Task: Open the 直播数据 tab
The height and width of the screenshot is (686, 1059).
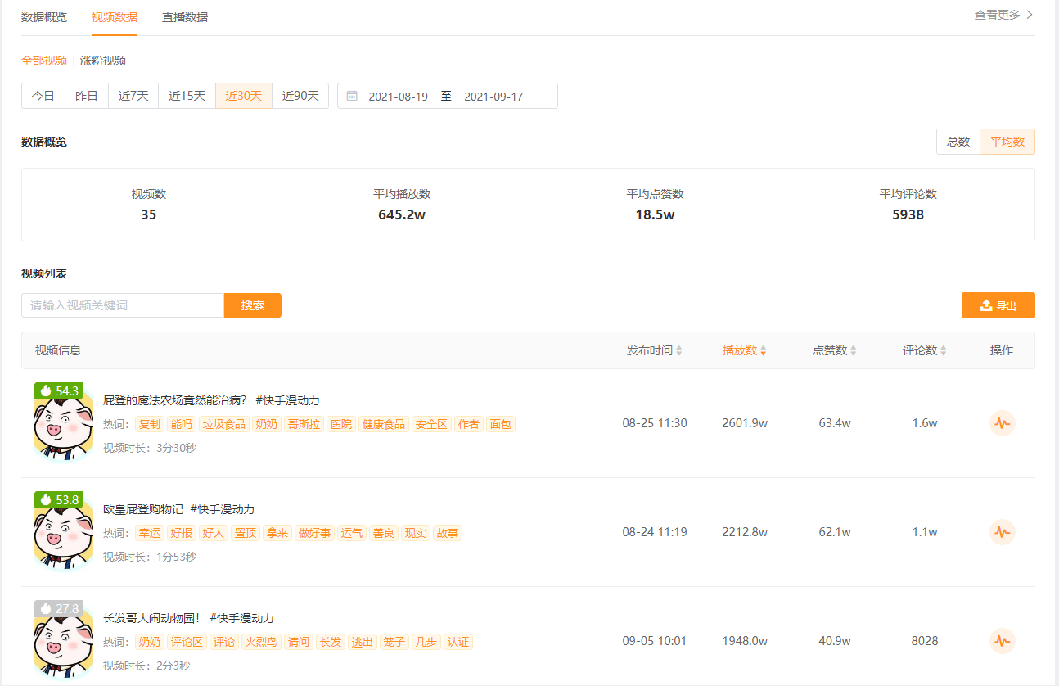Action: (x=185, y=17)
